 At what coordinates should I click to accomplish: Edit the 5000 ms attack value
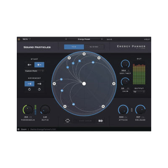[x=123, y=117]
